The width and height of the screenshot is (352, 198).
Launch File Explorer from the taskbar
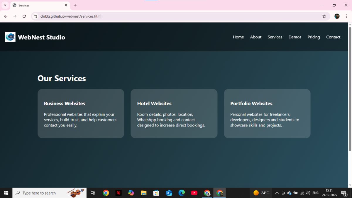pos(144,193)
